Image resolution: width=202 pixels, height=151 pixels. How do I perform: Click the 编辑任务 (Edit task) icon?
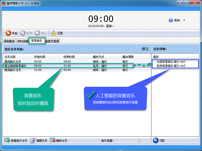click(x=33, y=140)
